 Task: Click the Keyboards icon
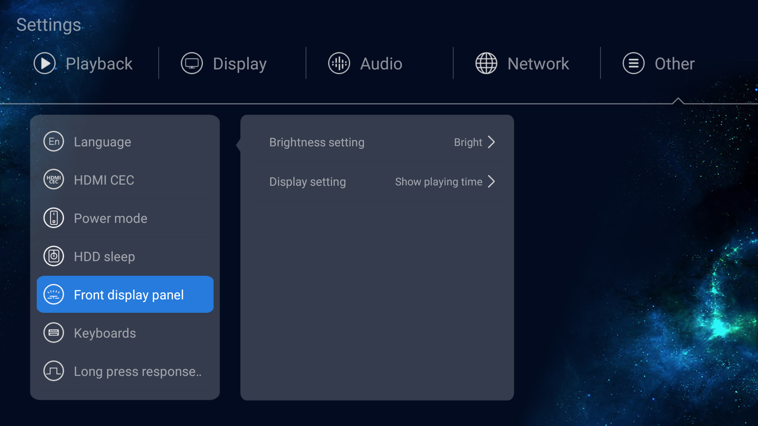click(x=54, y=333)
